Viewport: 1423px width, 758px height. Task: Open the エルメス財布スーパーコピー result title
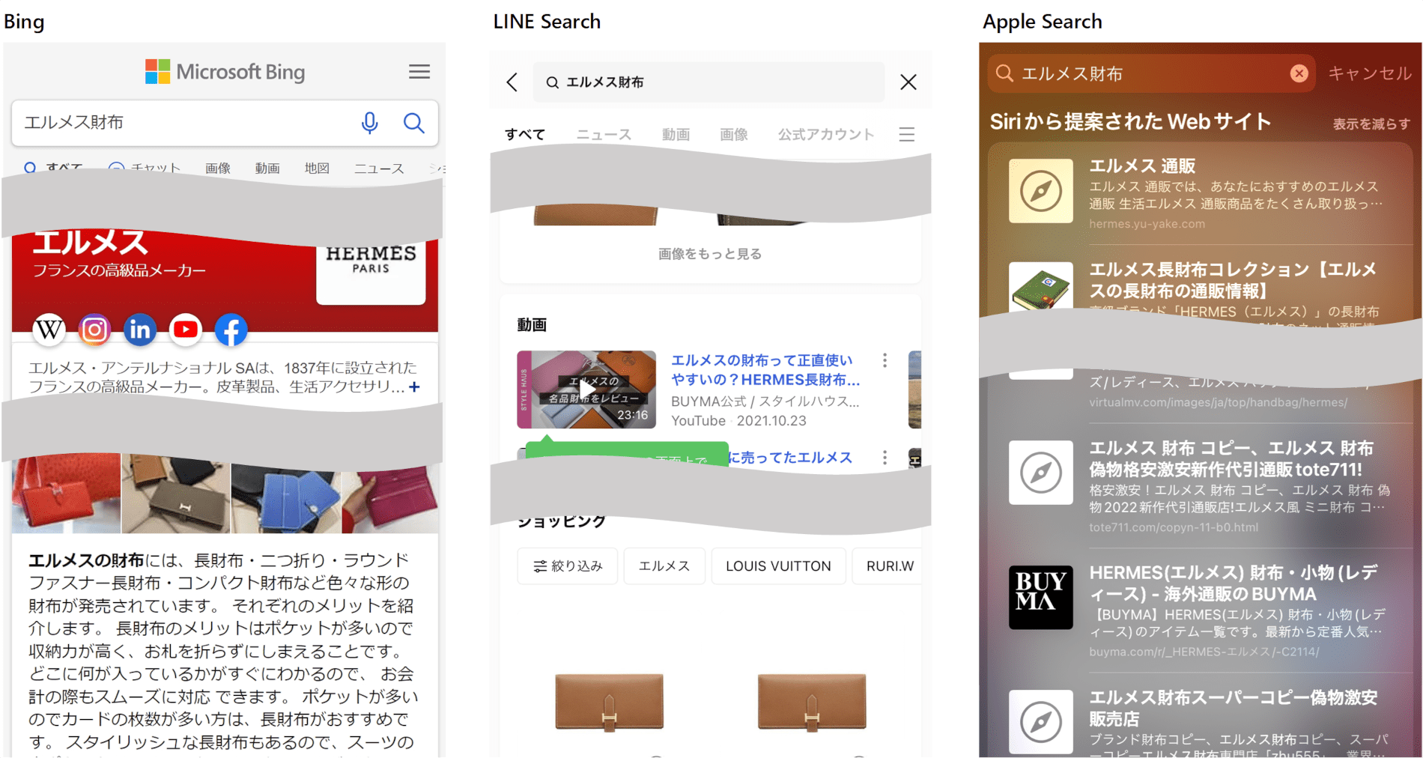pyautogui.click(x=1234, y=708)
